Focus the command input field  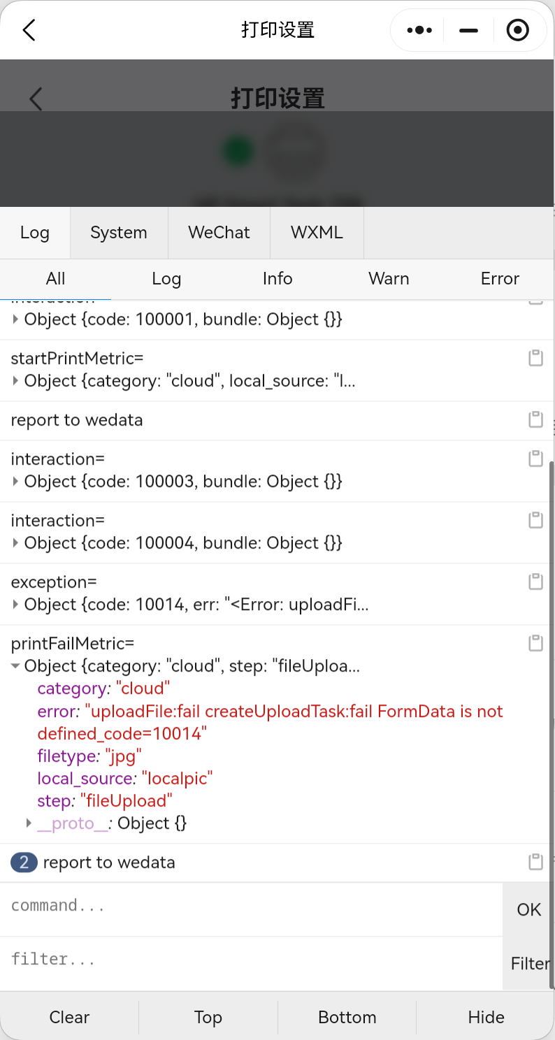[252, 907]
